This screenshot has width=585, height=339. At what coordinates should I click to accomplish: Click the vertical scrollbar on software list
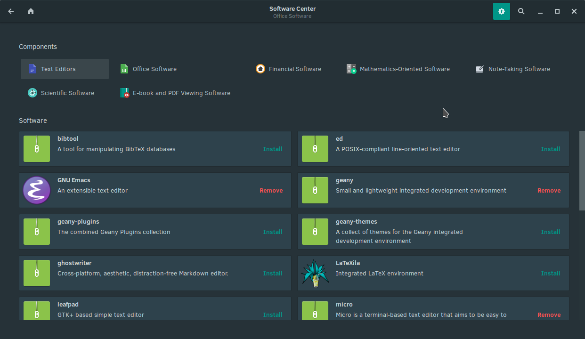coord(582,170)
